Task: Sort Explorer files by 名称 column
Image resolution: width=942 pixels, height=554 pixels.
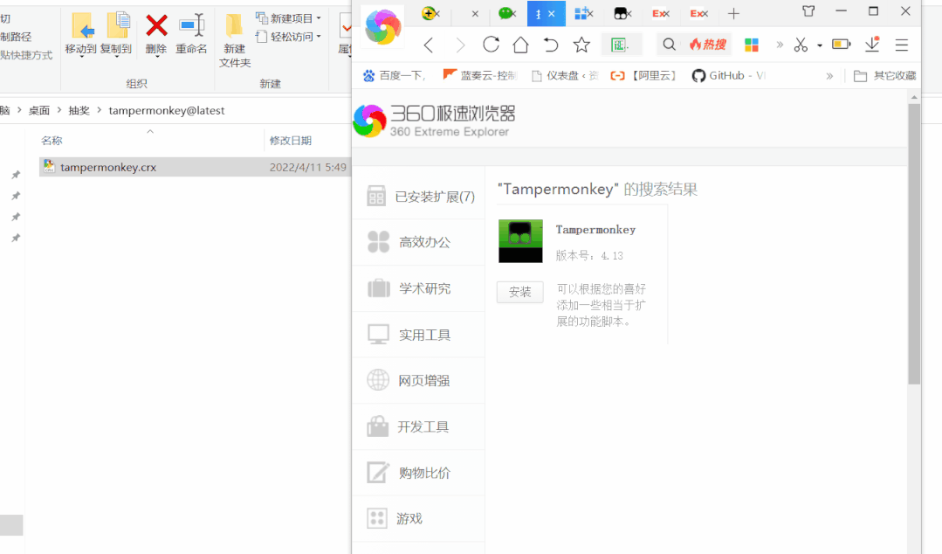Action: [52, 141]
